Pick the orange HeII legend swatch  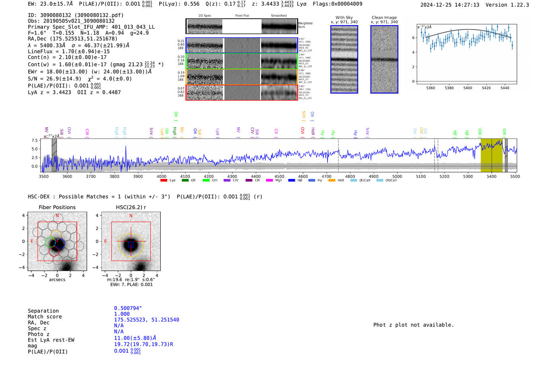tap(332, 181)
